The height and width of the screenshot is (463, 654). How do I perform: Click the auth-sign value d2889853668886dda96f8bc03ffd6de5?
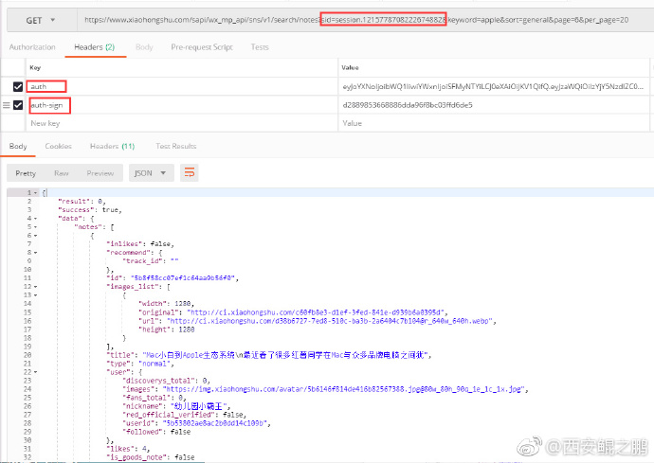tap(408, 105)
